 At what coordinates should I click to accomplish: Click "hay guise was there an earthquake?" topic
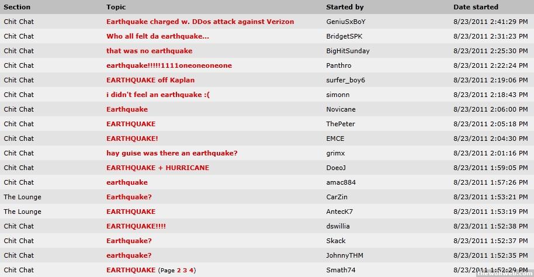coord(172,153)
